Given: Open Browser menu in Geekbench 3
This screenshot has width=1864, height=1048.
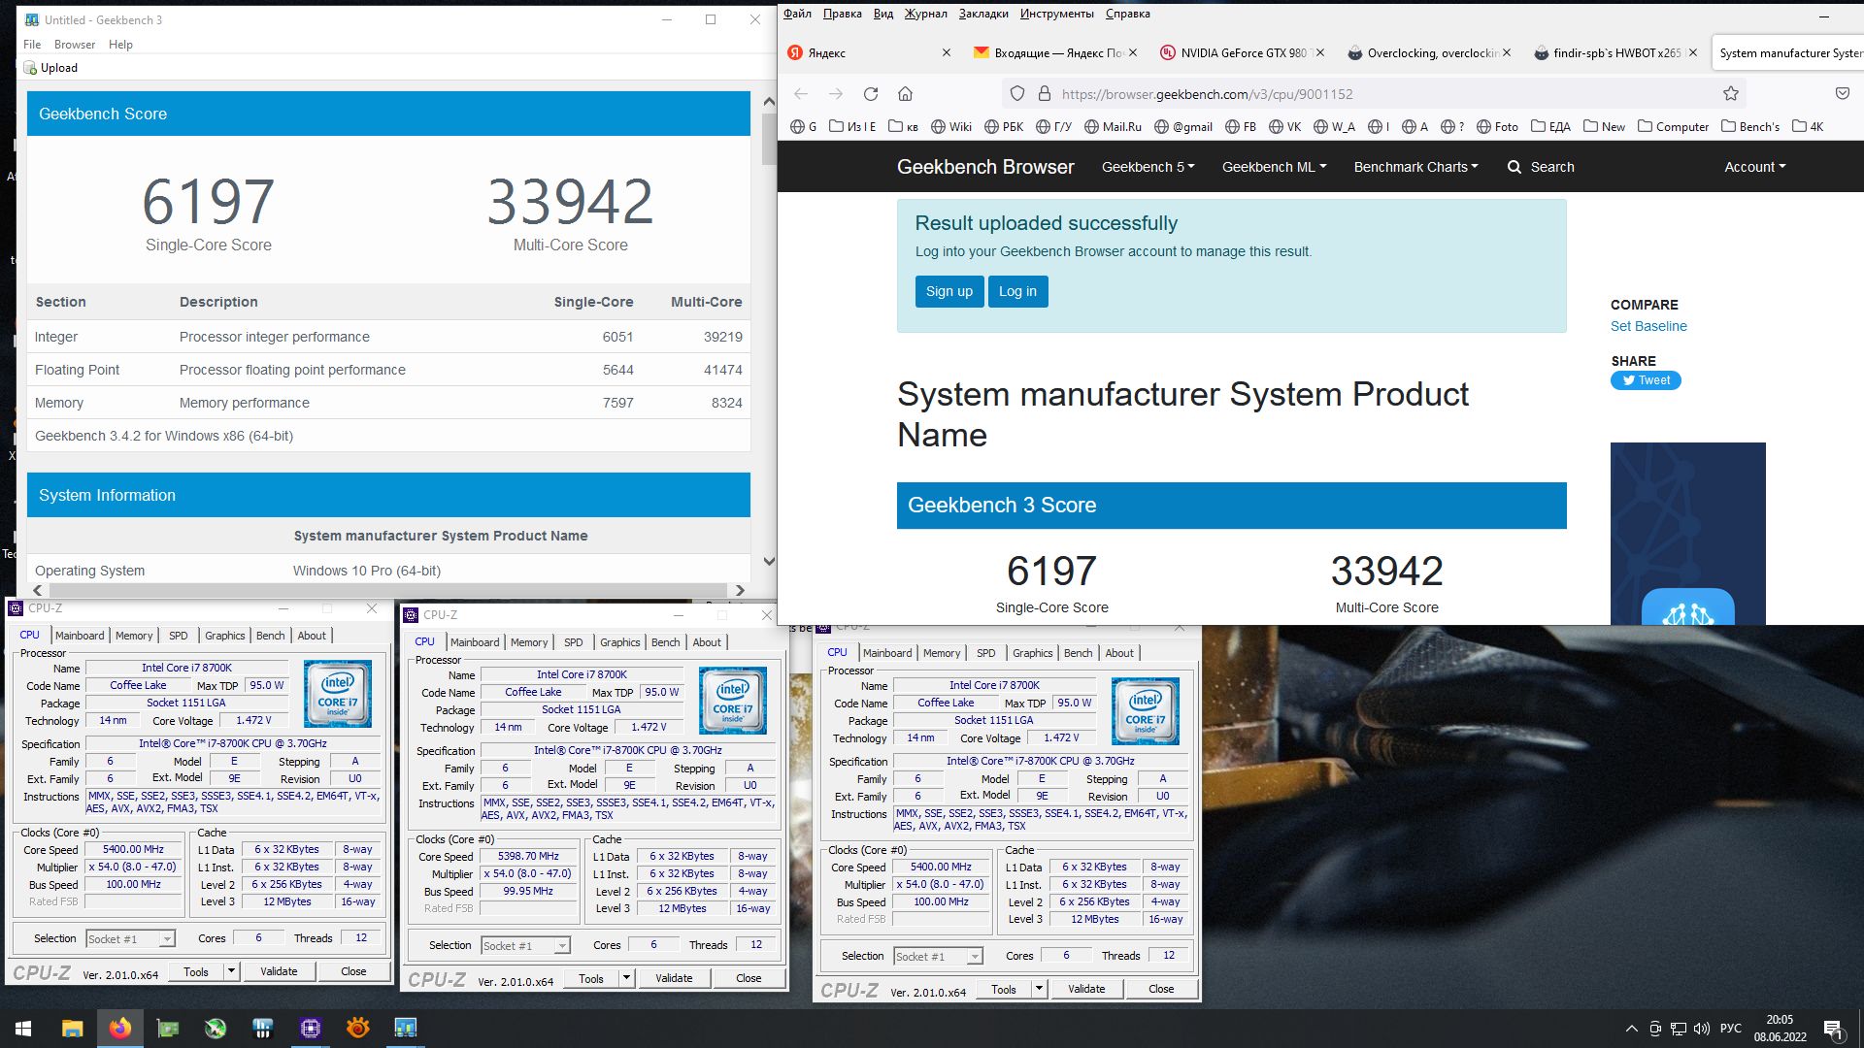Looking at the screenshot, I should point(75,45).
